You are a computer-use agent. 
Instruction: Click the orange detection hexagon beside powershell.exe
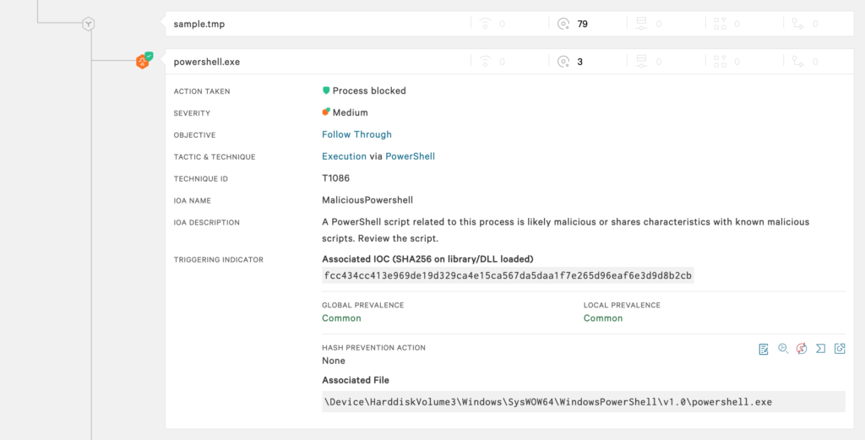pyautogui.click(x=142, y=62)
